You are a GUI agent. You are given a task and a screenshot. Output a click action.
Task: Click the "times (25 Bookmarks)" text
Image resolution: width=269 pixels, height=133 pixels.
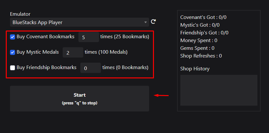pos(125,37)
